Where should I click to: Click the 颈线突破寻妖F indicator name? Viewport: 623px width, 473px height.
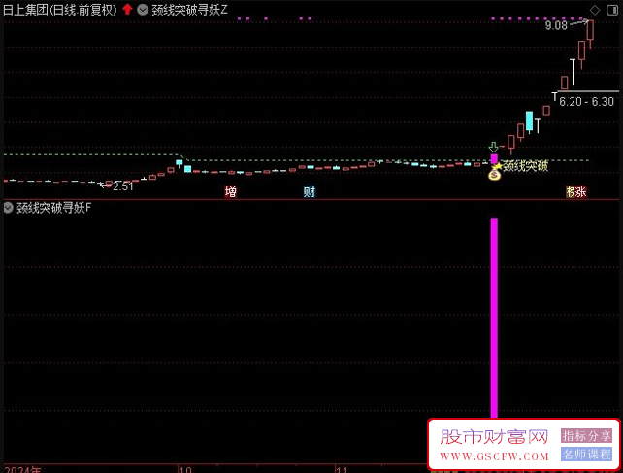[54, 208]
